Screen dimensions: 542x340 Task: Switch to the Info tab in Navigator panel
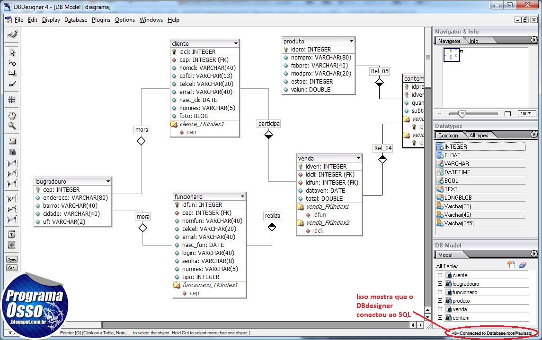point(474,41)
